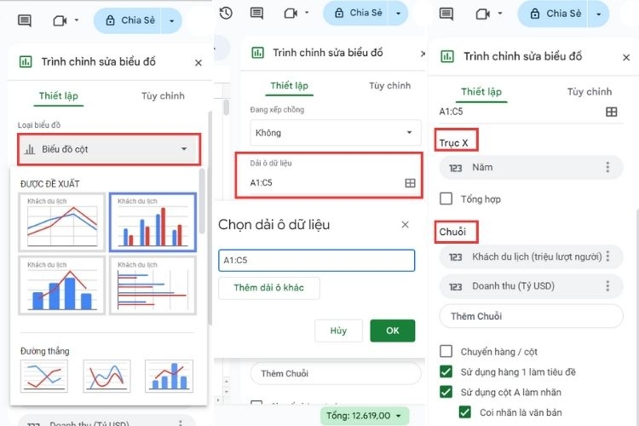Close left chart editor panel
This screenshot has width=639, height=426.
(199, 63)
